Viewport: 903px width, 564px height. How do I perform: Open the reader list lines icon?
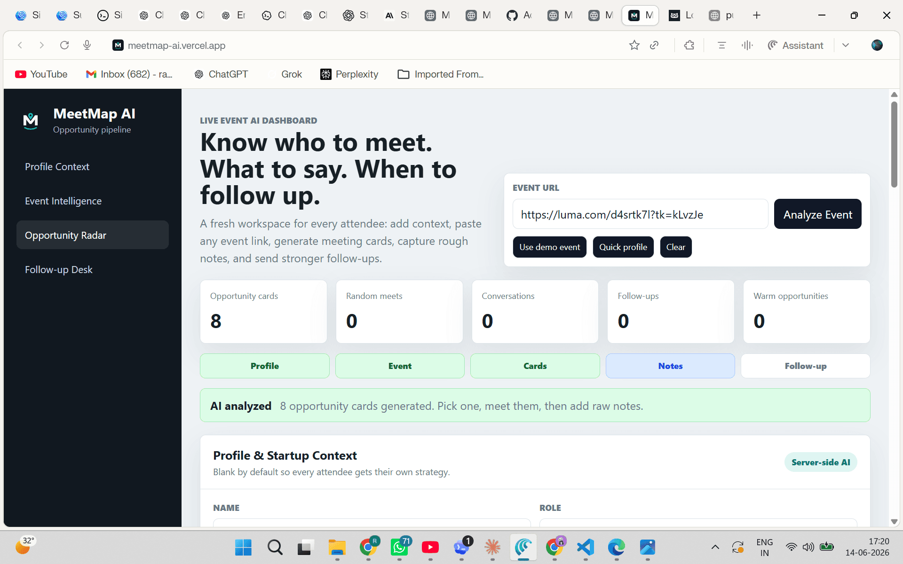click(x=721, y=45)
